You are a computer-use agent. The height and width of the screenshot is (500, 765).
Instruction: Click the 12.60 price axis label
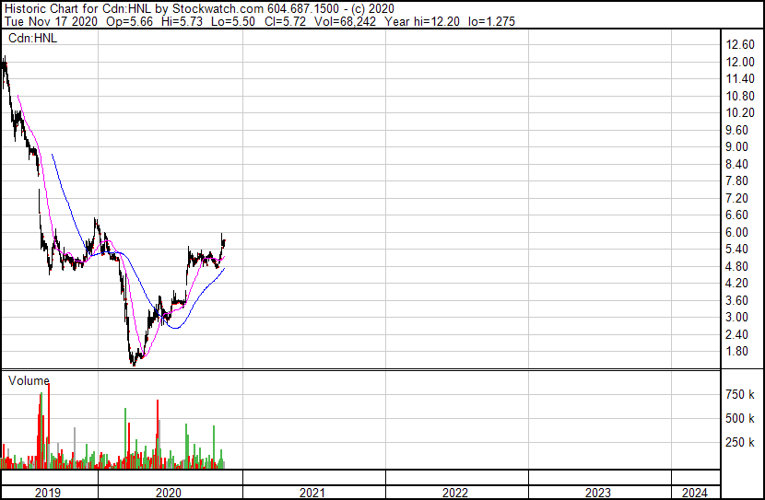pyautogui.click(x=740, y=45)
